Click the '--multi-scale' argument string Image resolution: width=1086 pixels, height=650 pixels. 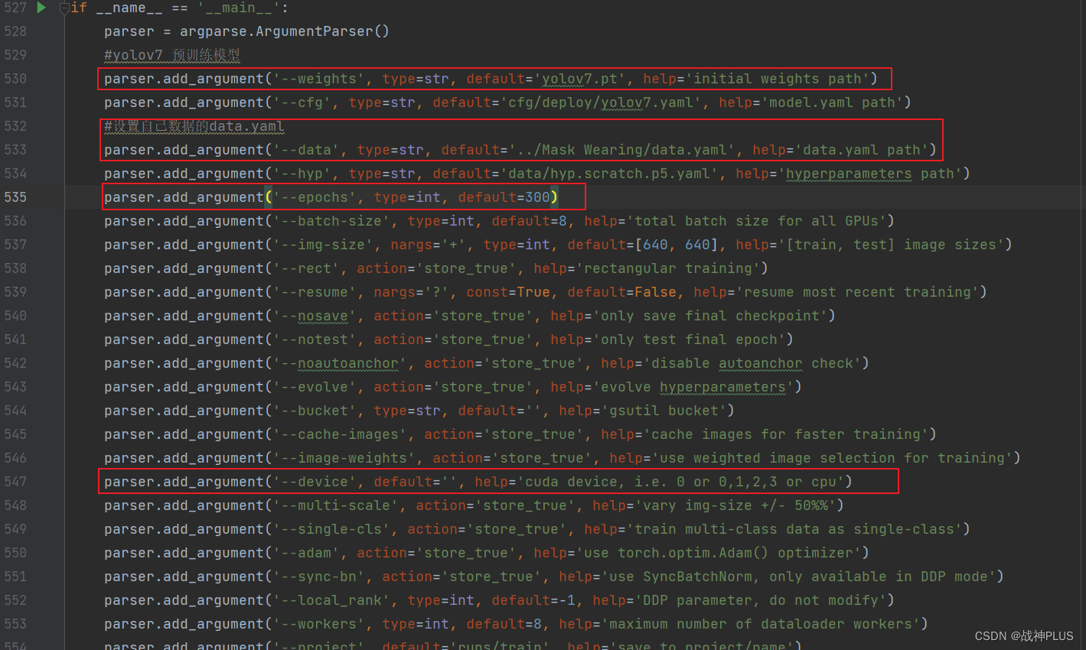pyautogui.click(x=336, y=505)
